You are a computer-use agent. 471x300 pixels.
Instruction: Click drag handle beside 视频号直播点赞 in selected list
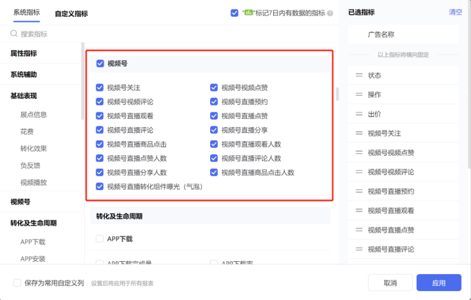(x=359, y=230)
